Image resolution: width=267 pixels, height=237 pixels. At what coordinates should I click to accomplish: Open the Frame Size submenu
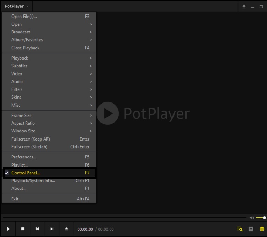[49, 116]
